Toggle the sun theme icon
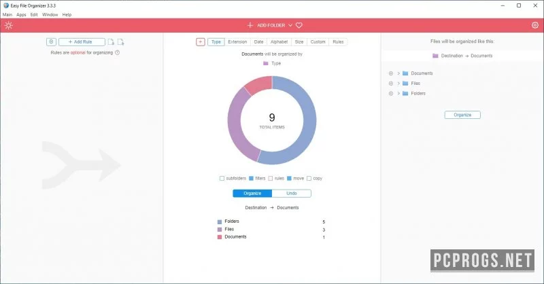The image size is (544, 284). [9, 25]
